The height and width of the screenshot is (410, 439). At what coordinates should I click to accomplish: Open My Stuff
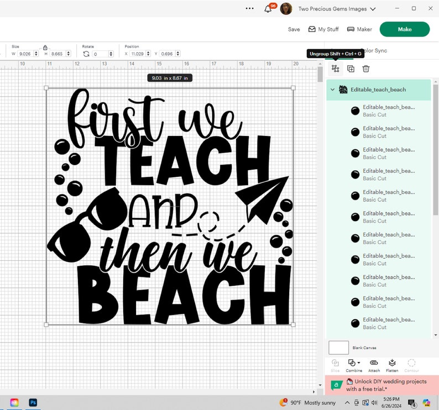click(323, 29)
